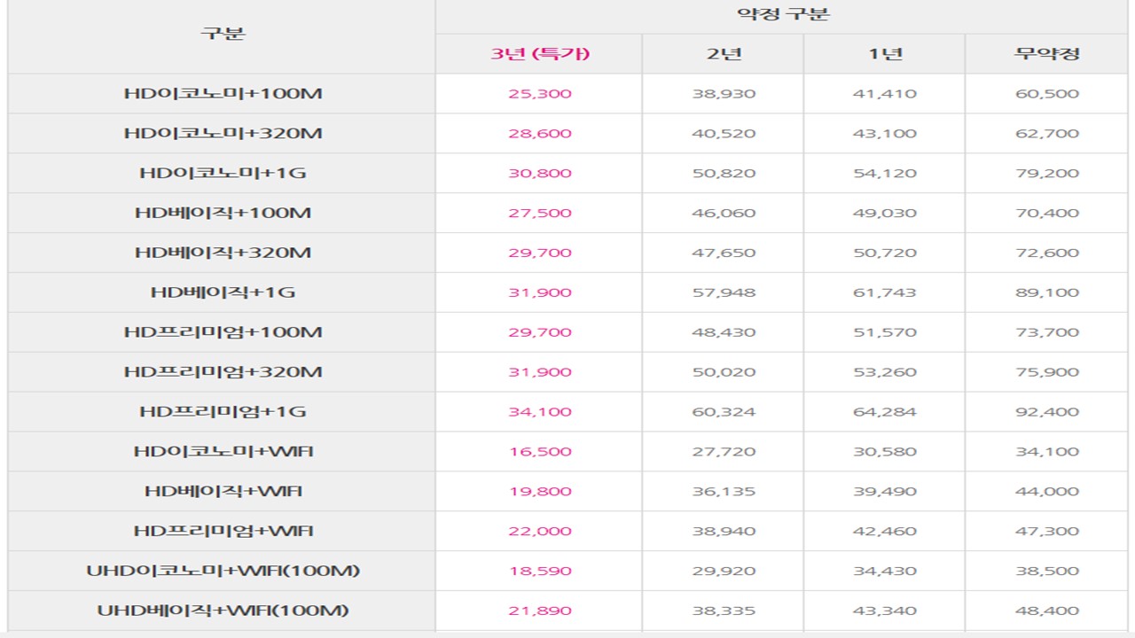Click the HD베이직+100M row label
The width and height of the screenshot is (1135, 638).
[223, 213]
